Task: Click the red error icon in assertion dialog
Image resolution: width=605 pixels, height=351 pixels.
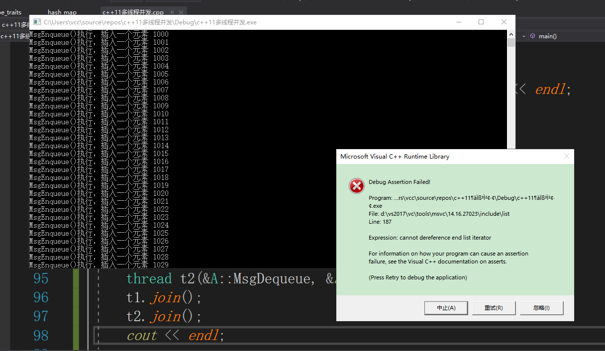Action: coord(356,186)
